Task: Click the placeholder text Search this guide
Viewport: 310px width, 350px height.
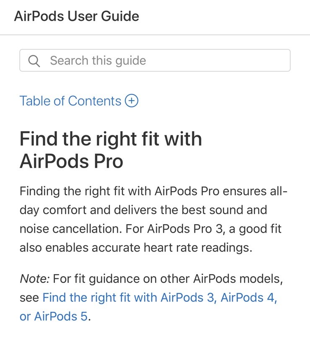Action: 98,61
